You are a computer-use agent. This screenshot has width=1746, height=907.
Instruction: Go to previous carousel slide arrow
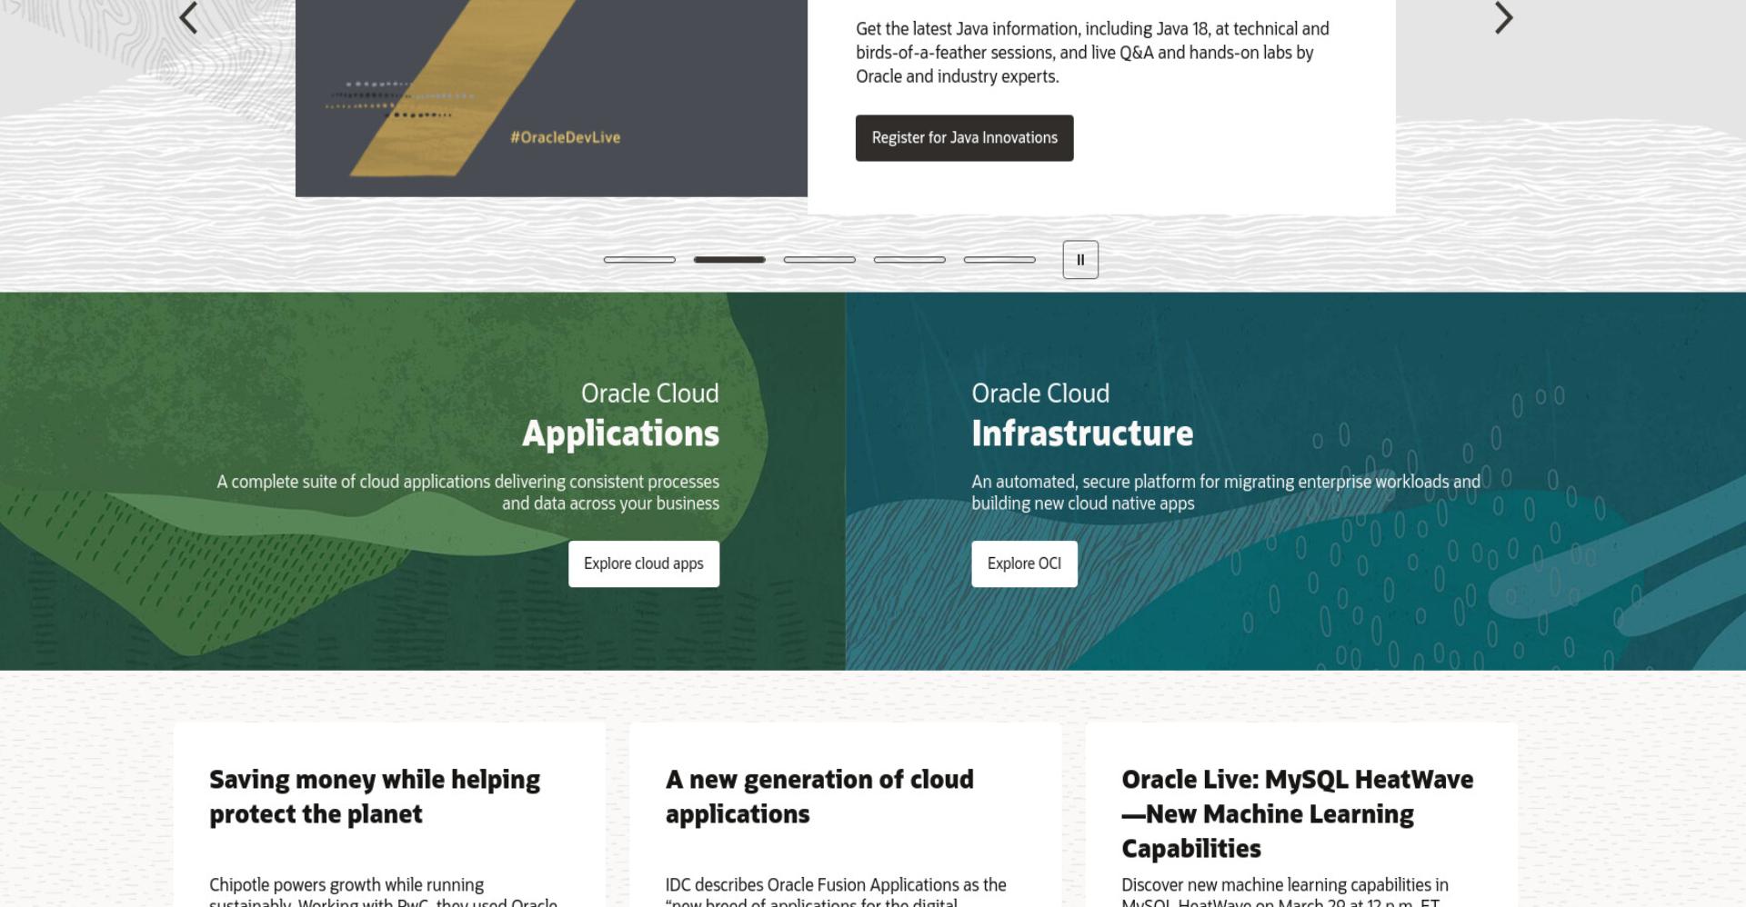tap(188, 17)
